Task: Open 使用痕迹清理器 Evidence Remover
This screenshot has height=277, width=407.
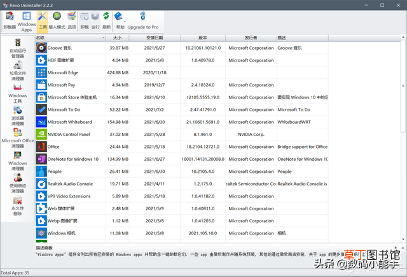Action: [18, 184]
